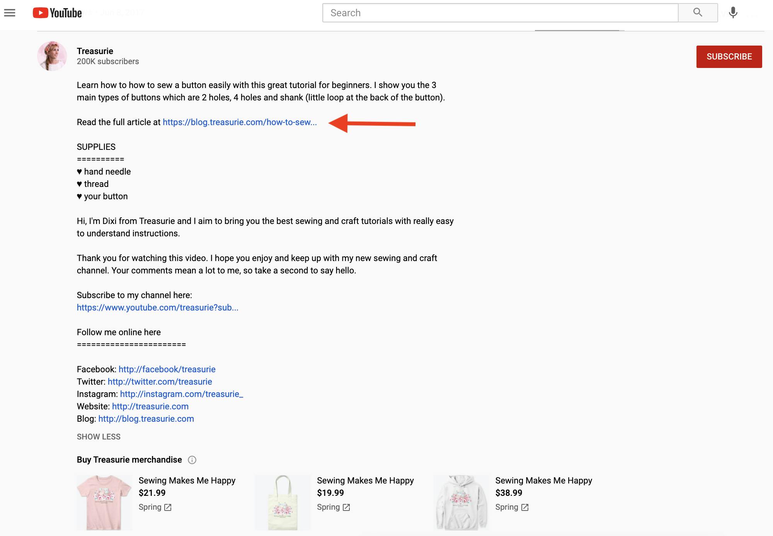Select the $21.99 Sewing Makes Me Happy title

coord(187,480)
